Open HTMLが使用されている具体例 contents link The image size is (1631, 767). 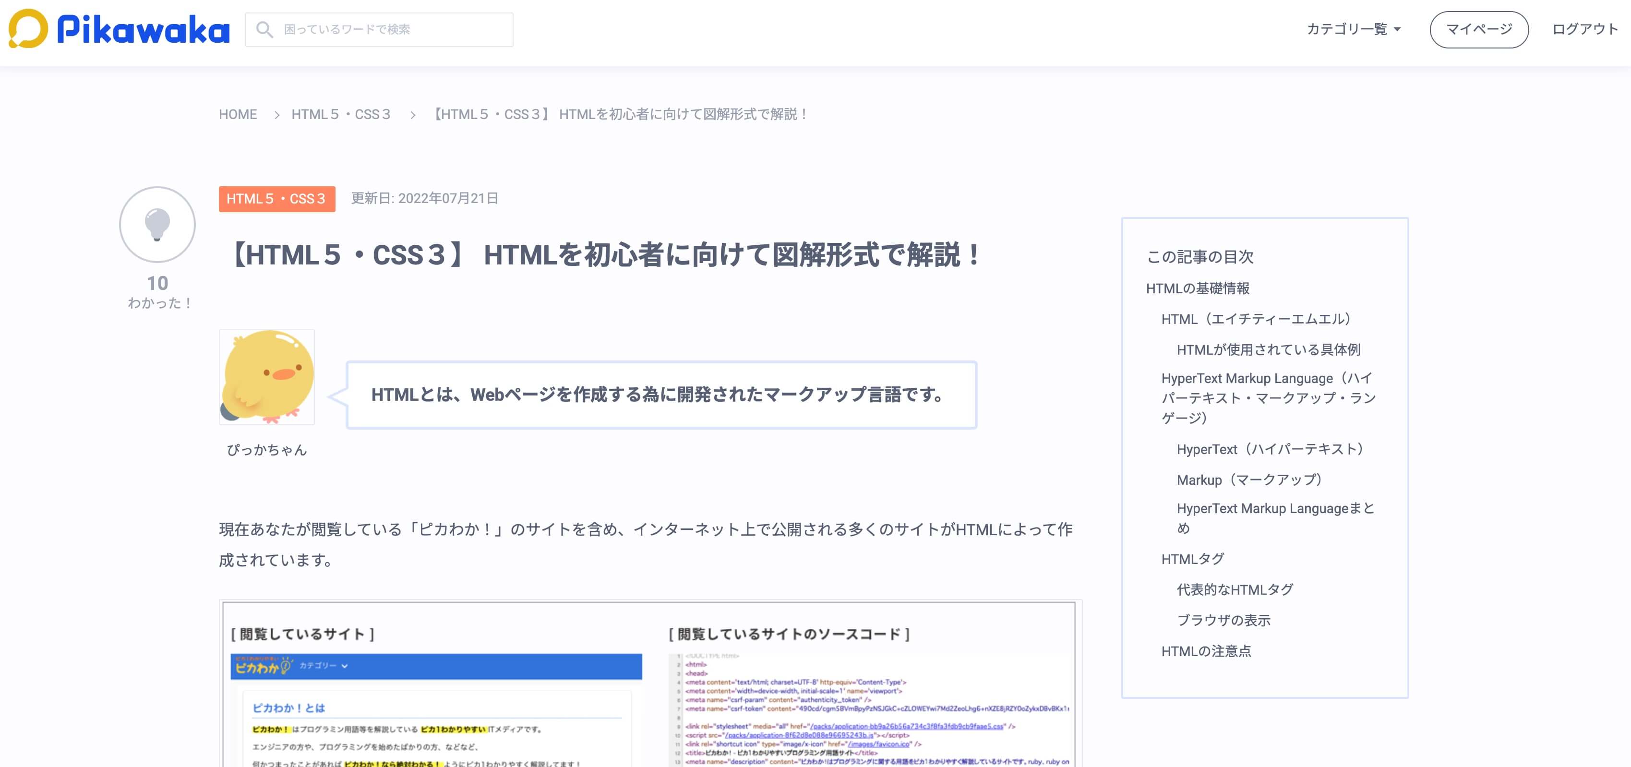pos(1268,349)
